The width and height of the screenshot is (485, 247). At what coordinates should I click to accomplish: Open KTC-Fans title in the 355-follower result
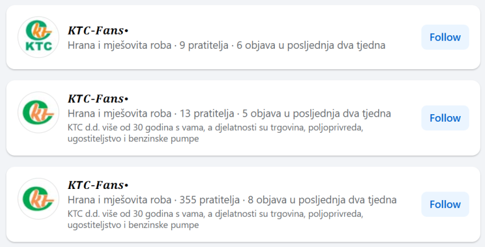[x=98, y=185]
